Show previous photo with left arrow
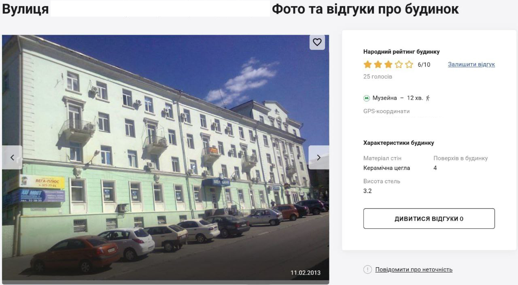The width and height of the screenshot is (518, 285). [x=12, y=157]
